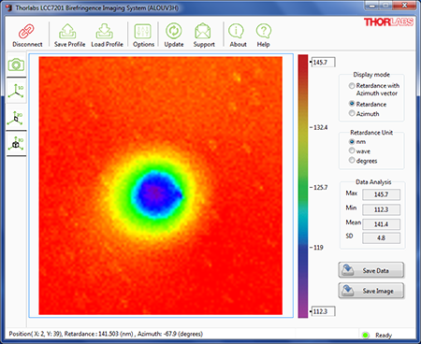421x344 pixels.
Task: Click the Save Image button
Action: click(x=371, y=291)
